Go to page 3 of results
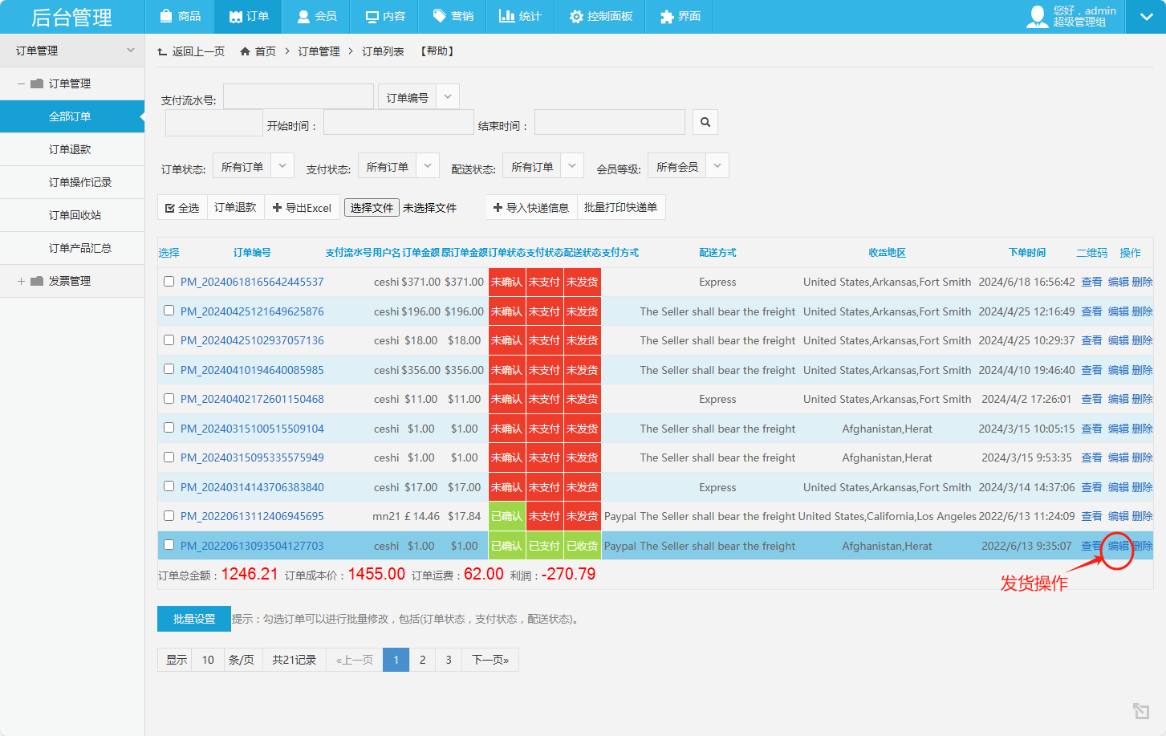Screen dimensions: 1166x736 449,660
